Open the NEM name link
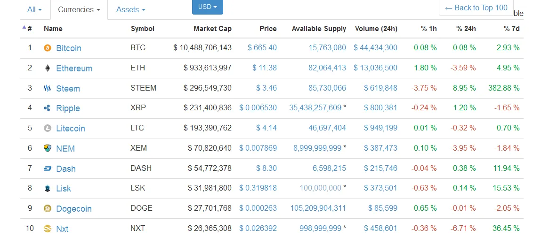 coord(65,149)
